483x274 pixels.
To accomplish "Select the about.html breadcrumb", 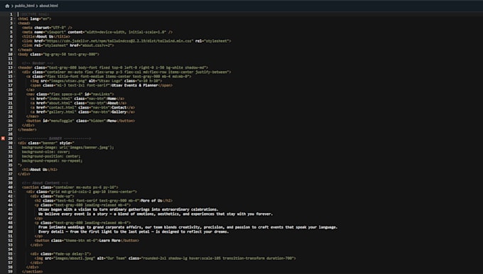I will click(x=49, y=6).
